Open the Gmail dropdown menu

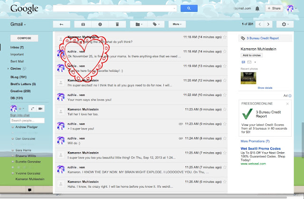(18, 24)
